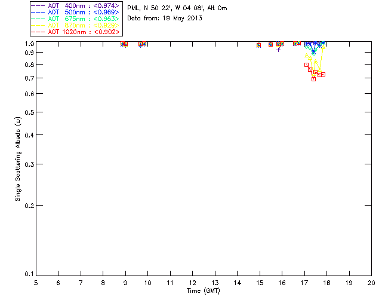Screen dimensions: 382x306
Task: Click the AOT 675nm legend entry
Action: [75, 19]
